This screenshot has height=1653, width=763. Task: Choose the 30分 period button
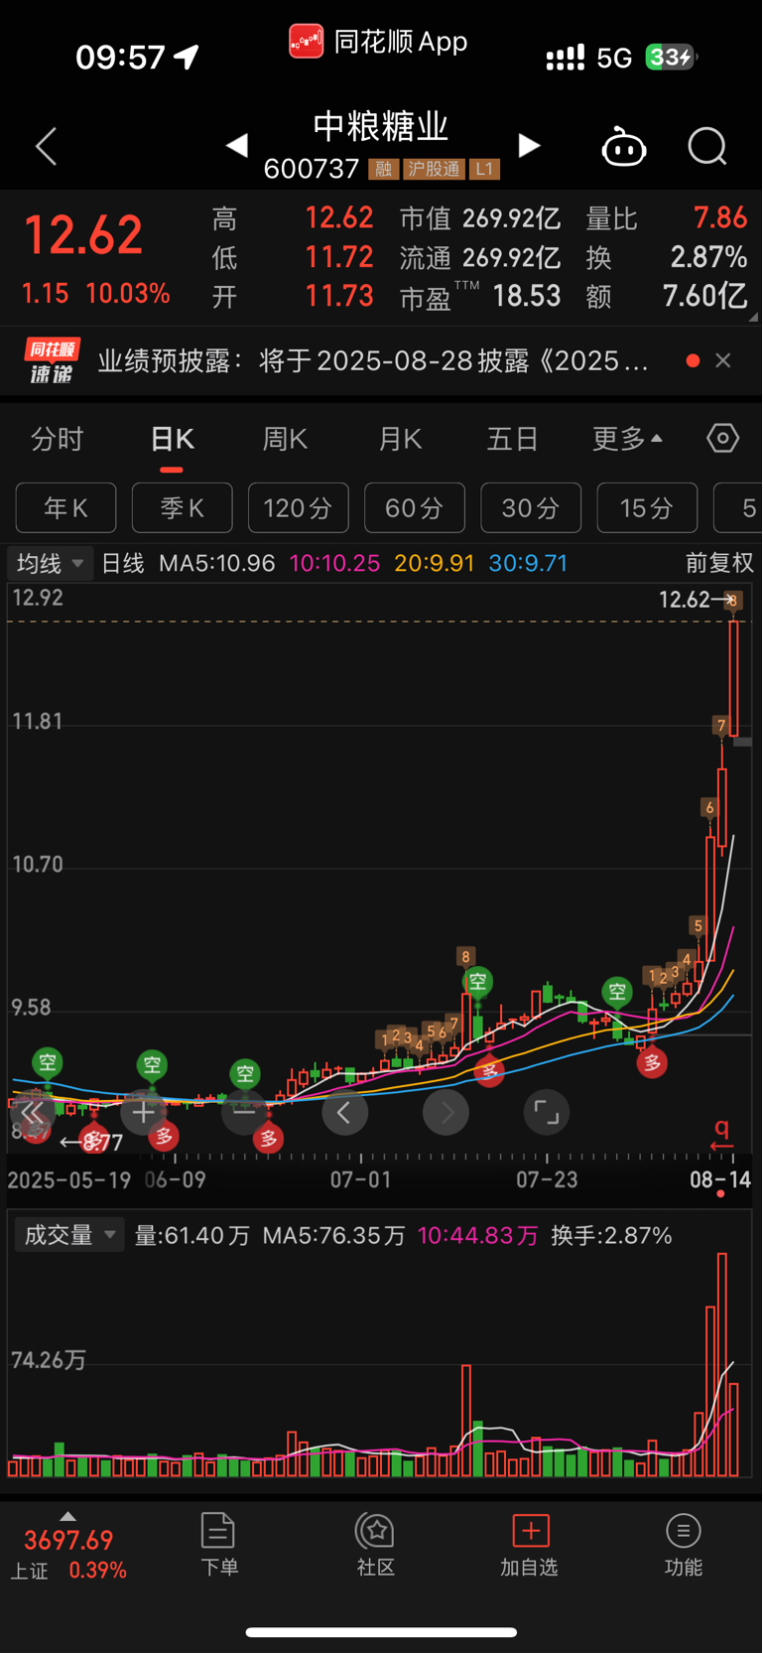(x=531, y=508)
